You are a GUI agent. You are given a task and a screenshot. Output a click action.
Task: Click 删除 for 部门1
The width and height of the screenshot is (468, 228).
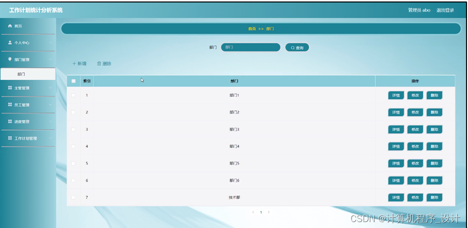tap(434, 95)
